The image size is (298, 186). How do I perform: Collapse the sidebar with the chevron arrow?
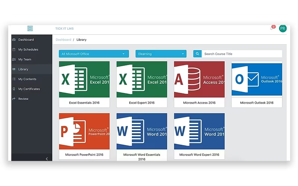(47, 159)
